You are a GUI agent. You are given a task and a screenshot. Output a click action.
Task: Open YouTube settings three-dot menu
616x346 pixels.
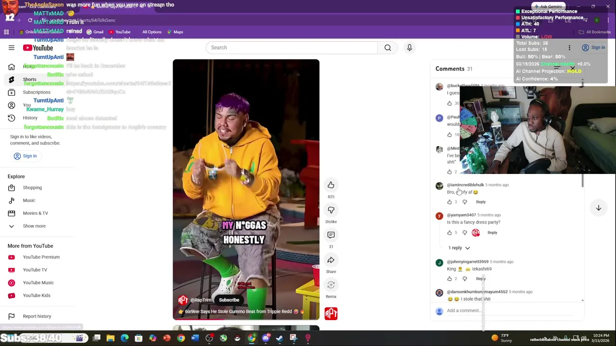569,48
